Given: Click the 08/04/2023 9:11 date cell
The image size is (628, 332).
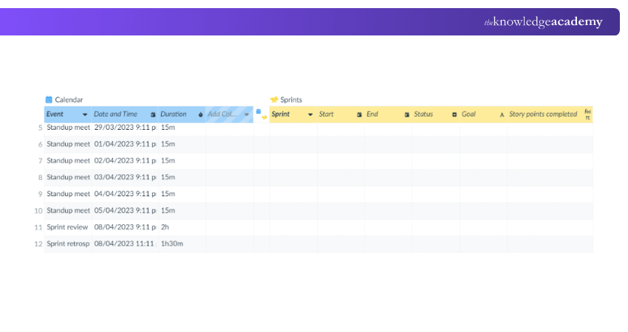Looking at the screenshot, I should (125, 227).
